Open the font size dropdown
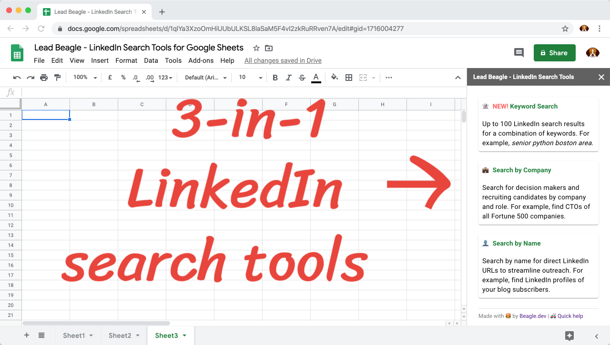 [x=251, y=78]
